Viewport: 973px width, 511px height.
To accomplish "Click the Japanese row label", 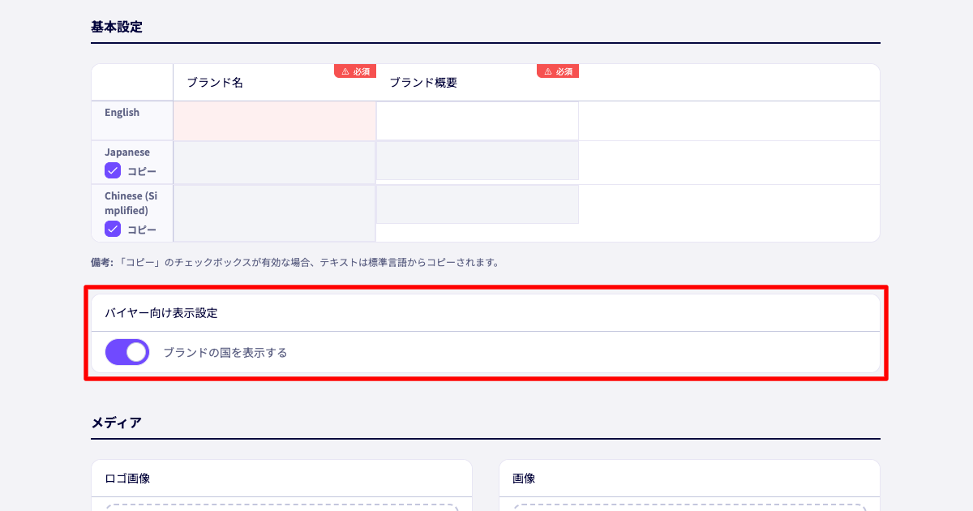I will pos(127,152).
